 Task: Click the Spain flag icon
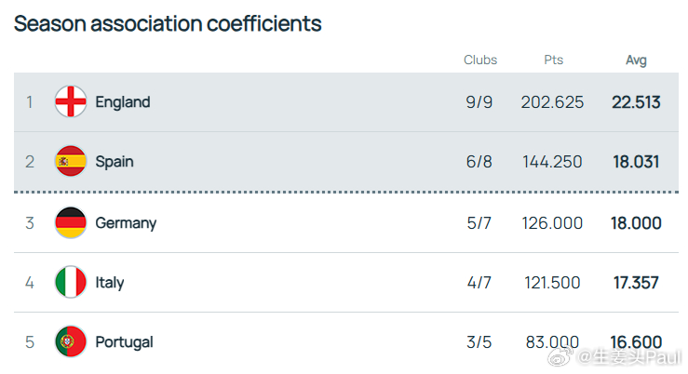tap(71, 162)
